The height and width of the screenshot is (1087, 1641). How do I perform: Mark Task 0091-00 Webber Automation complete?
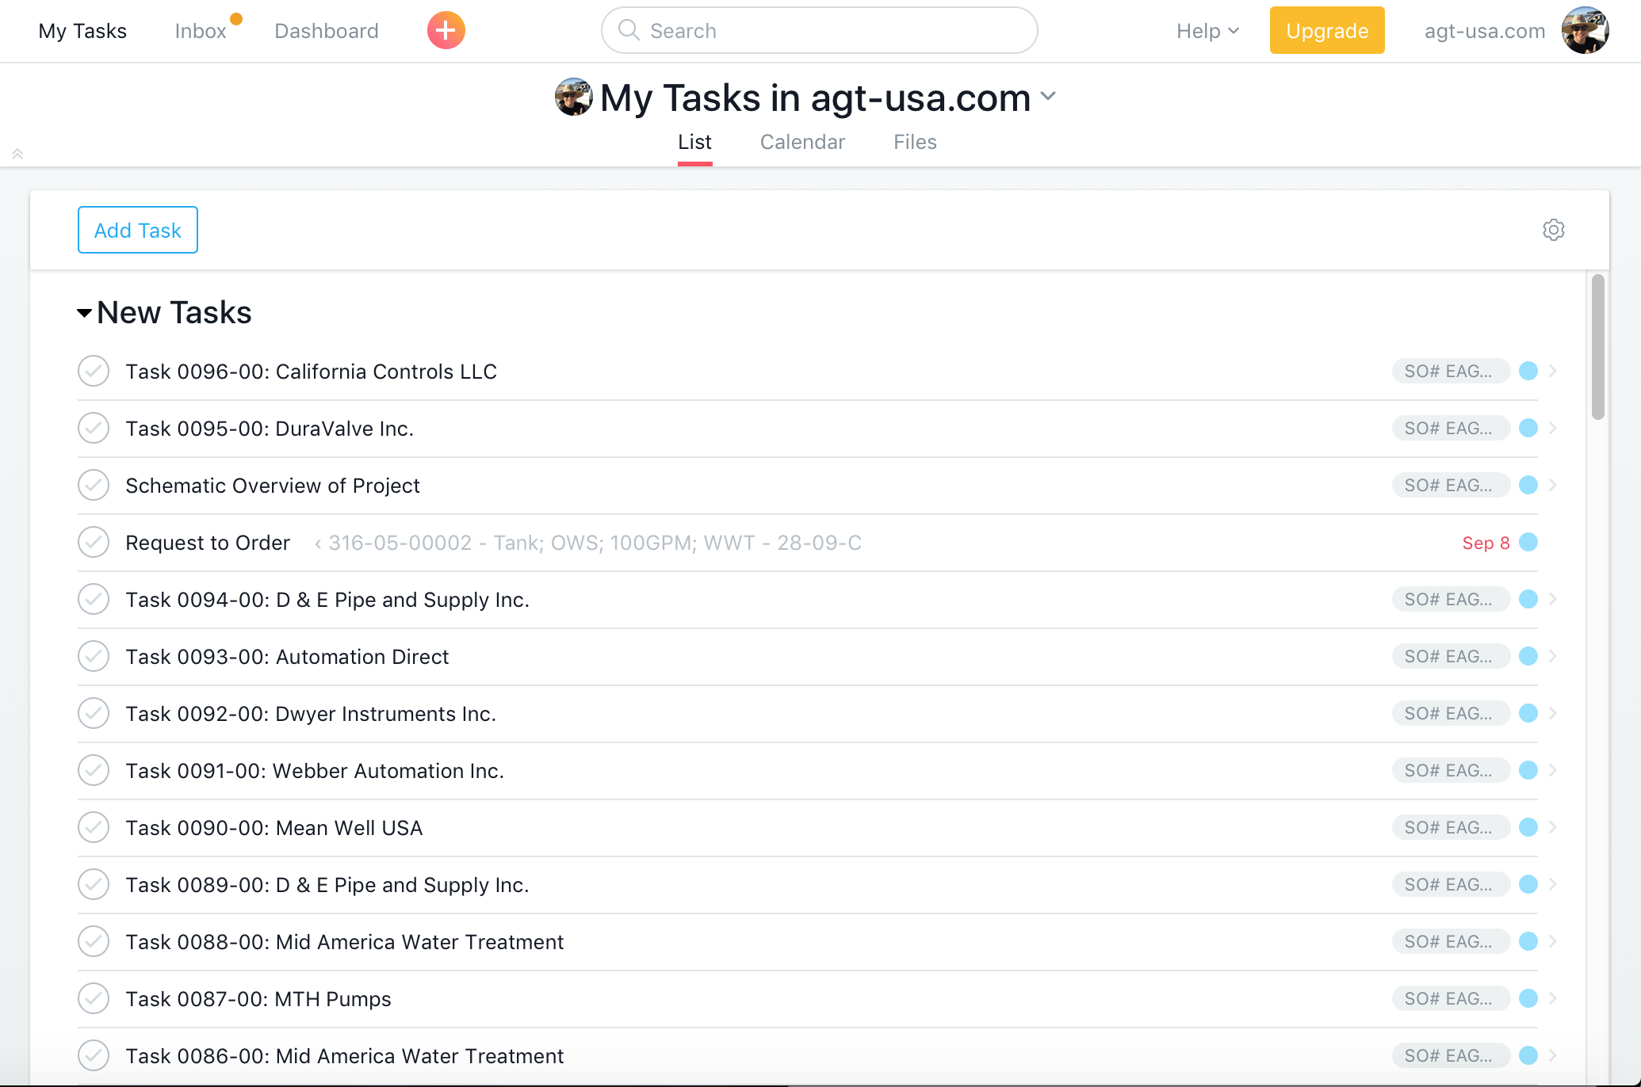94,770
